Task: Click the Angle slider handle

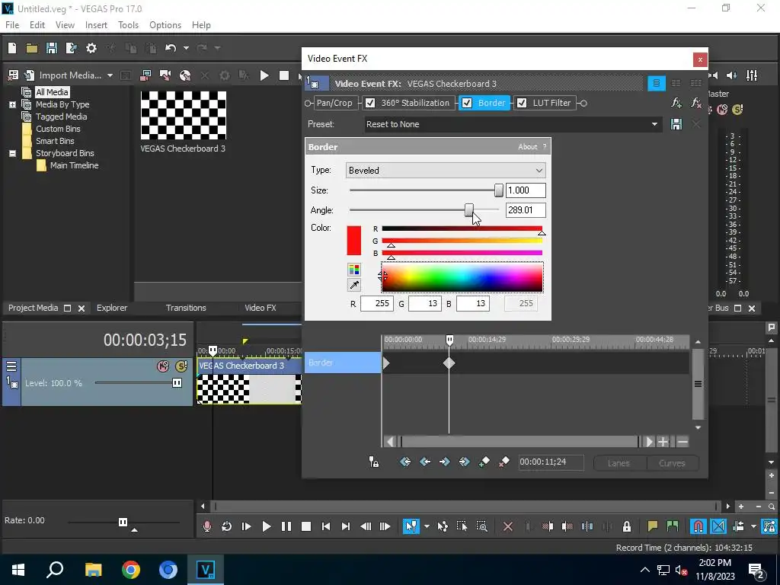Action: (x=468, y=210)
